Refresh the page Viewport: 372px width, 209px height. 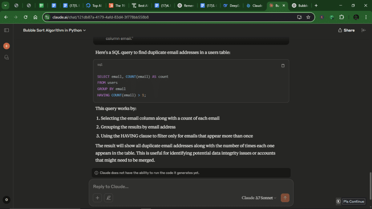click(25, 17)
